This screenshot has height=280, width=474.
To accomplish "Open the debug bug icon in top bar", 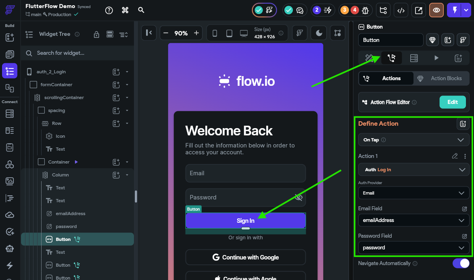I will point(365,10).
